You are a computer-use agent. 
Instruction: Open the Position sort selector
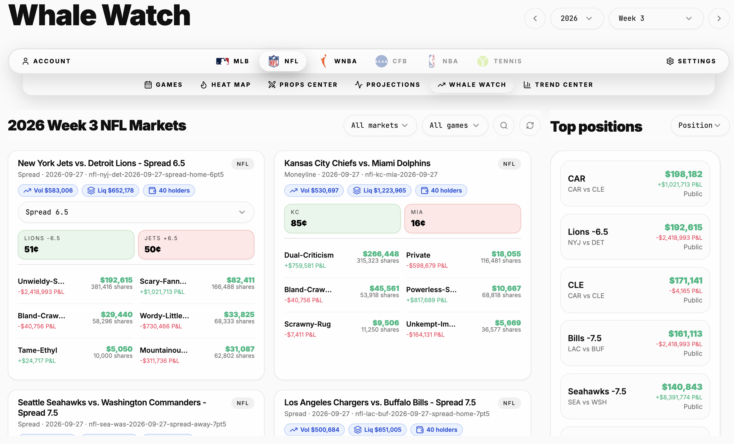pyautogui.click(x=700, y=125)
